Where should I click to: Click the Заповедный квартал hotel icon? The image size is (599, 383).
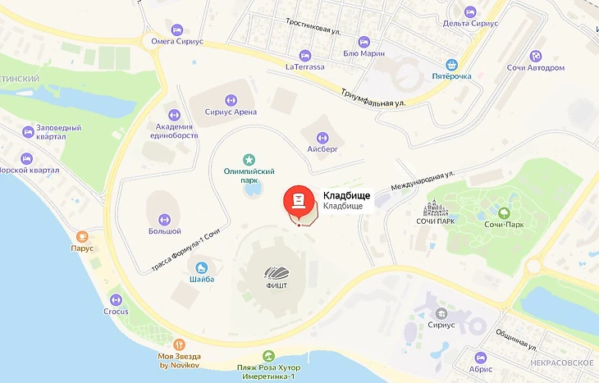tap(28, 132)
